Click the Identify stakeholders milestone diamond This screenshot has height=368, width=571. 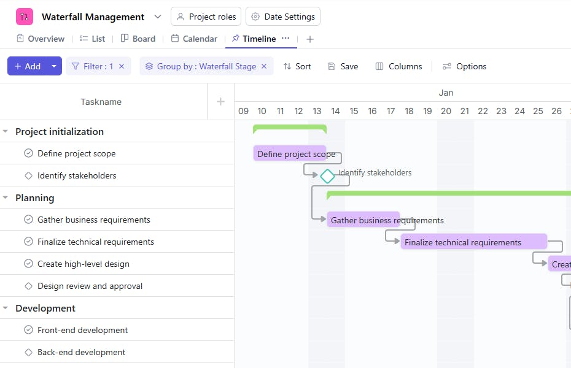coord(328,176)
